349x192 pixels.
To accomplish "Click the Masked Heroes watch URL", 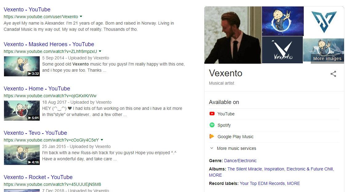I will pos(50,51).
